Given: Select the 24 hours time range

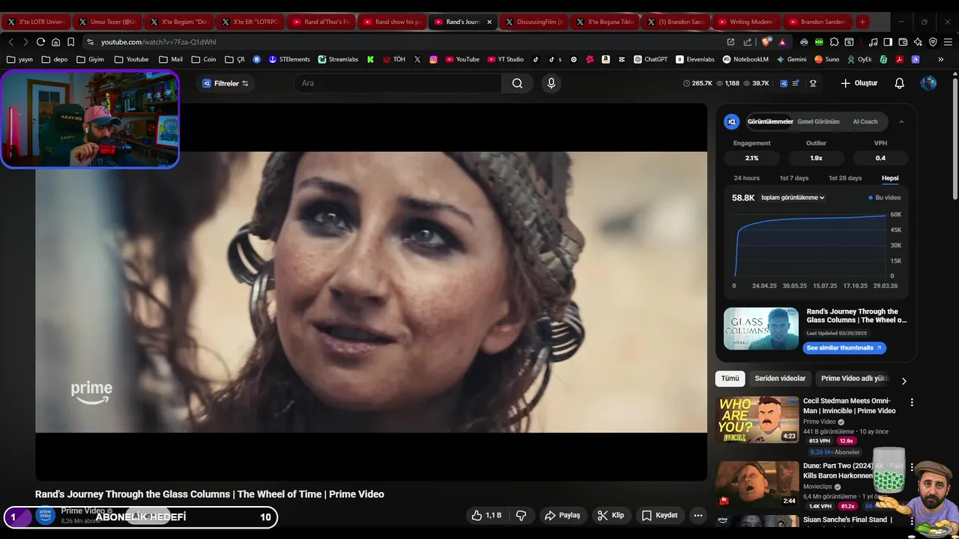Looking at the screenshot, I should coord(746,178).
